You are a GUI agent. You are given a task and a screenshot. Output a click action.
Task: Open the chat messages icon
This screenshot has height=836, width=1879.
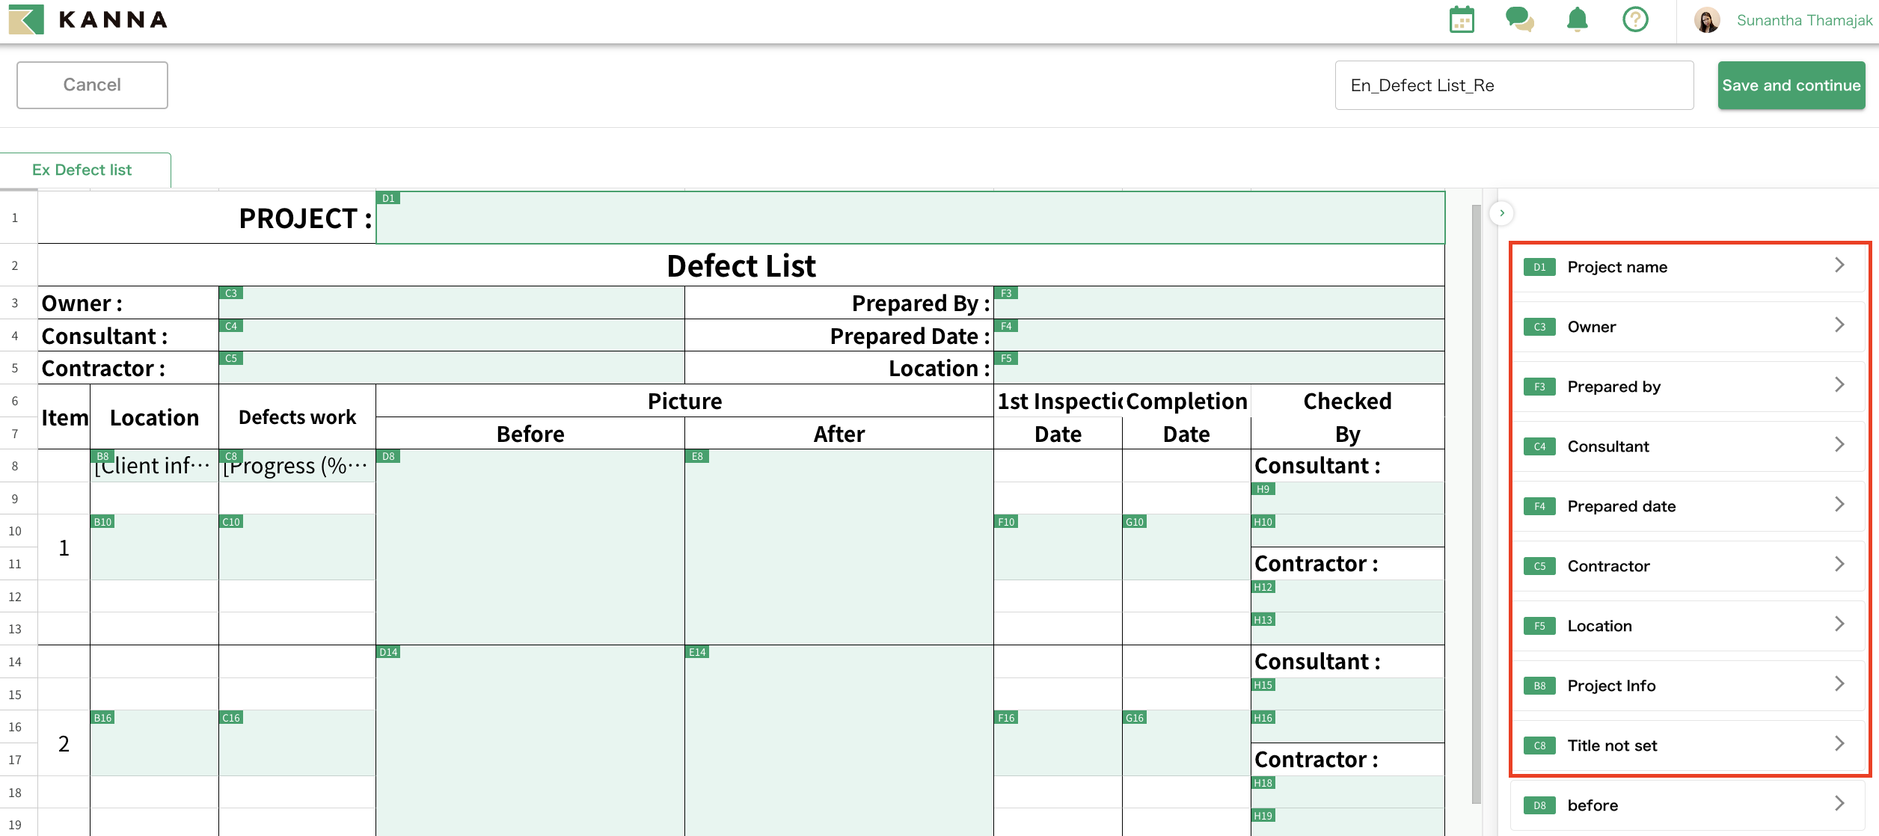[1518, 21]
